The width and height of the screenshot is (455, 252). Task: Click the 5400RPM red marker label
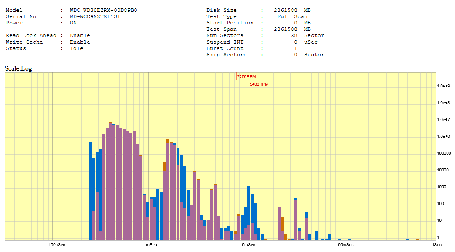259,84
